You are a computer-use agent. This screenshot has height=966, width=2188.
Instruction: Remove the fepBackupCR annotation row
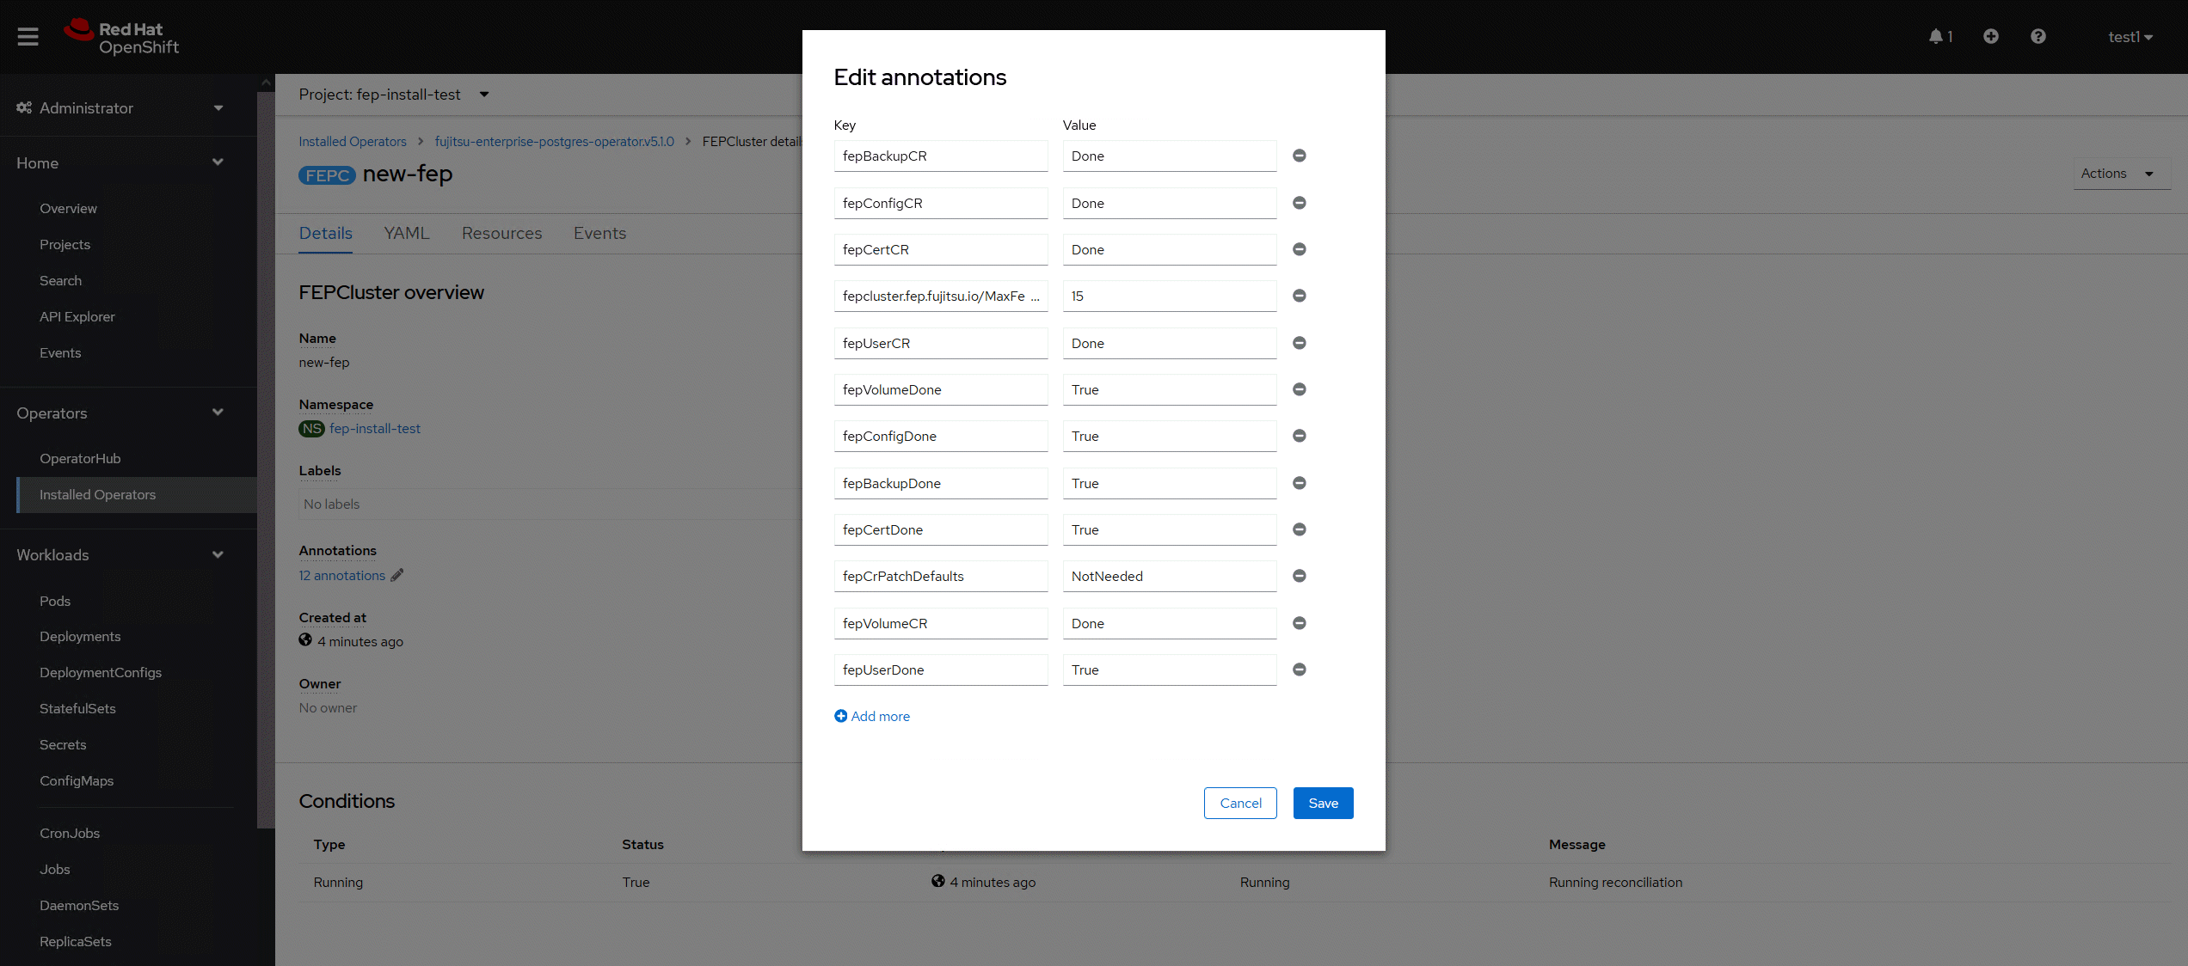[1300, 156]
